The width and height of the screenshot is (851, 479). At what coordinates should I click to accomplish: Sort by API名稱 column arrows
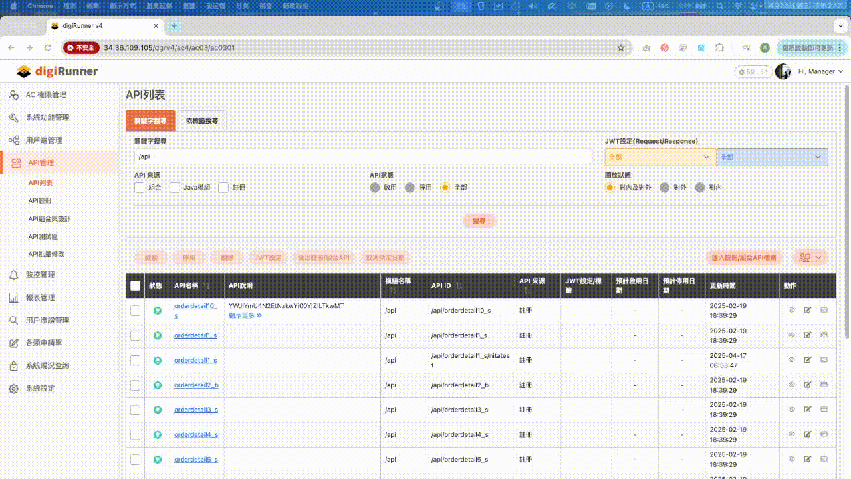coord(207,285)
